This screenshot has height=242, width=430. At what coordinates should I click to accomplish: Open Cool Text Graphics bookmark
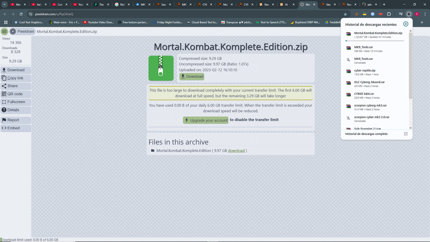[29, 22]
